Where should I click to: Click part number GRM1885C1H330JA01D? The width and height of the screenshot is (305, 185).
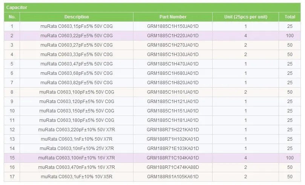(173, 55)
